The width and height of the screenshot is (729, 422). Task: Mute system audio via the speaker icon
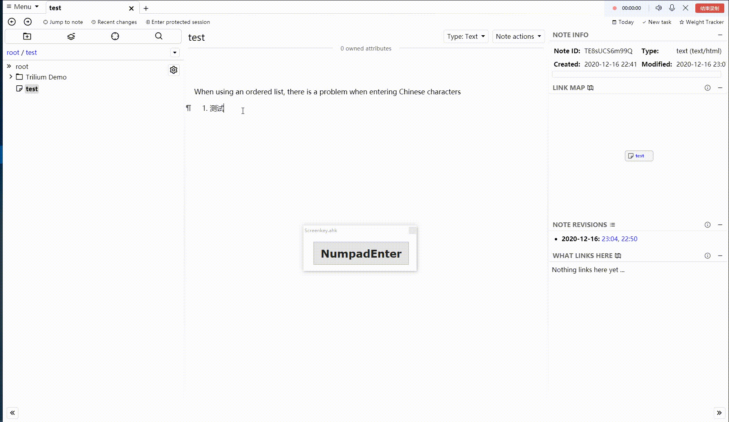pos(659,7)
